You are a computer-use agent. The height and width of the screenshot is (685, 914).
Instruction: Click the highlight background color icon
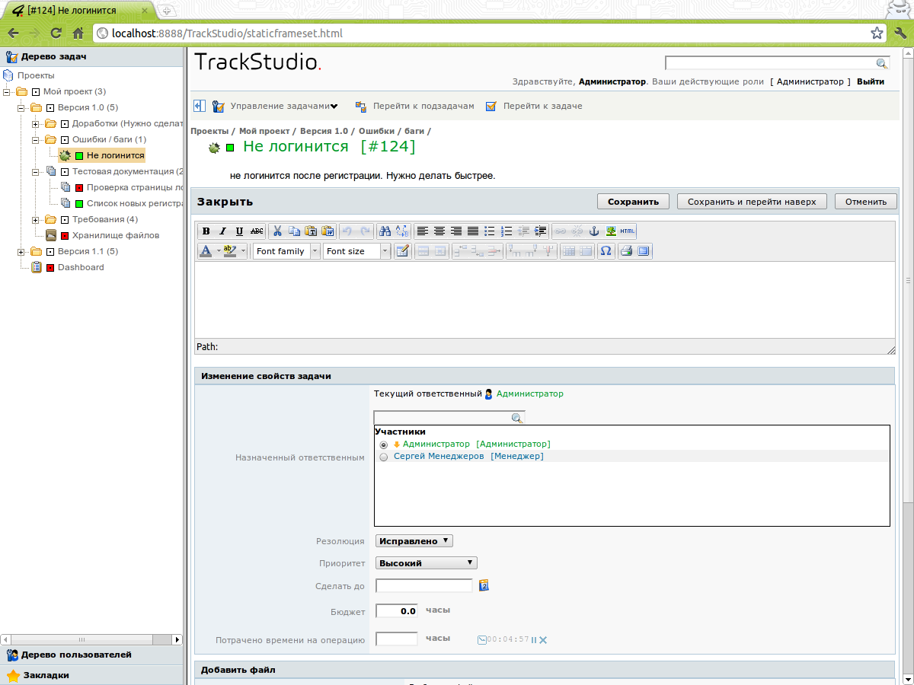[230, 251]
